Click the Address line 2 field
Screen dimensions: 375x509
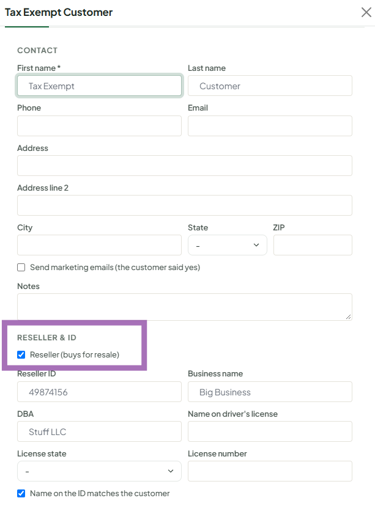[185, 205]
